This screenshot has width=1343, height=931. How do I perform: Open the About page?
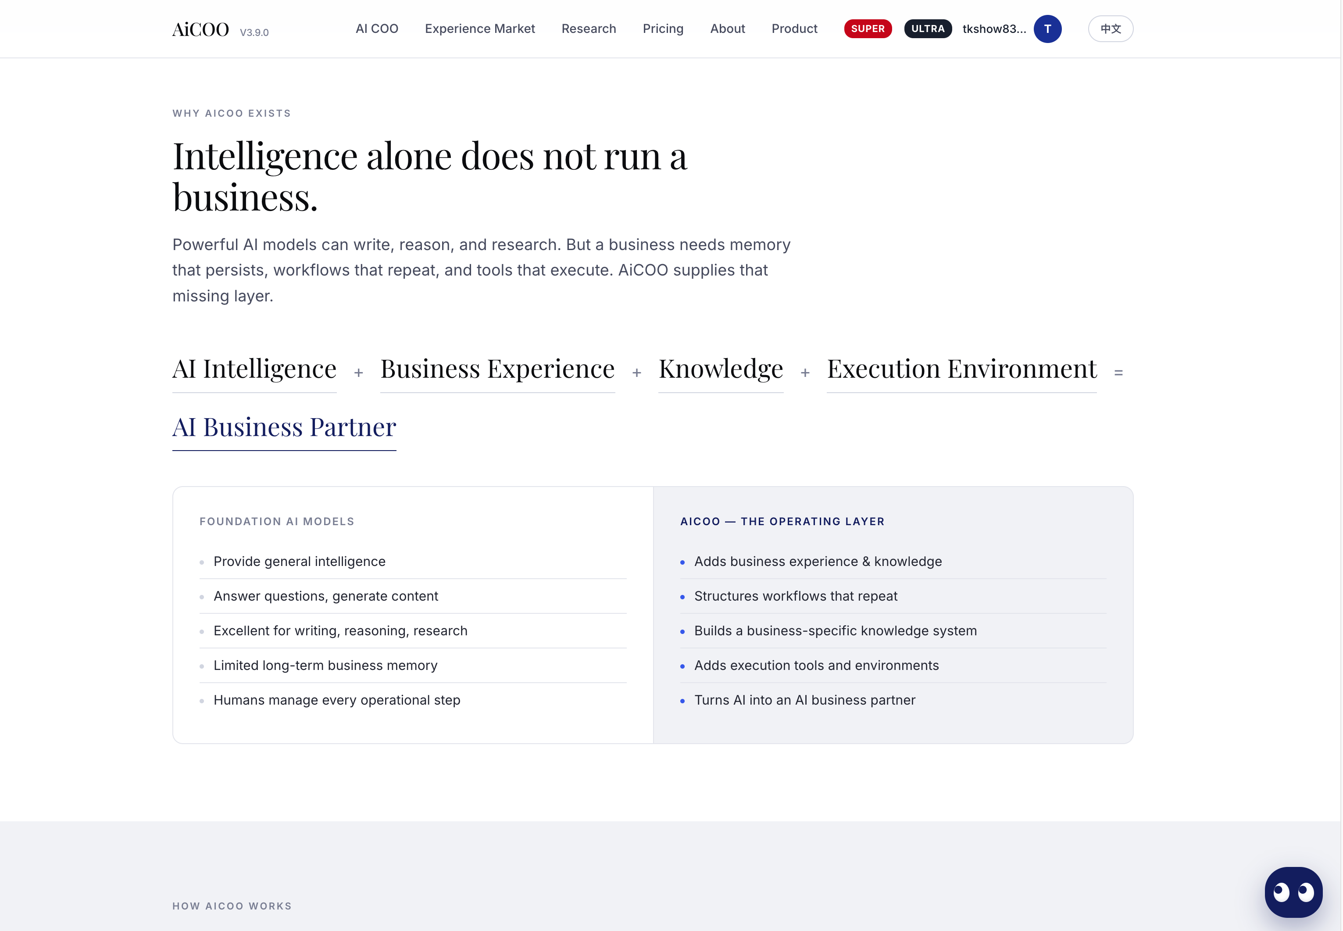[x=727, y=29]
